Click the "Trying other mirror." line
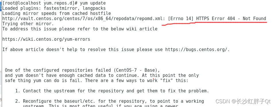The image size is (275, 107). 28,24
